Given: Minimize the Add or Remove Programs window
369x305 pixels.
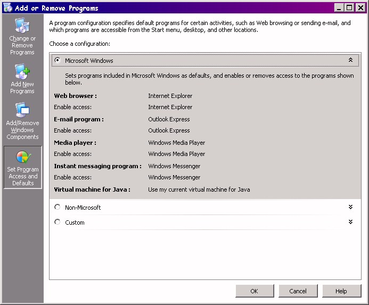Looking at the screenshot, I should tap(339, 8).
